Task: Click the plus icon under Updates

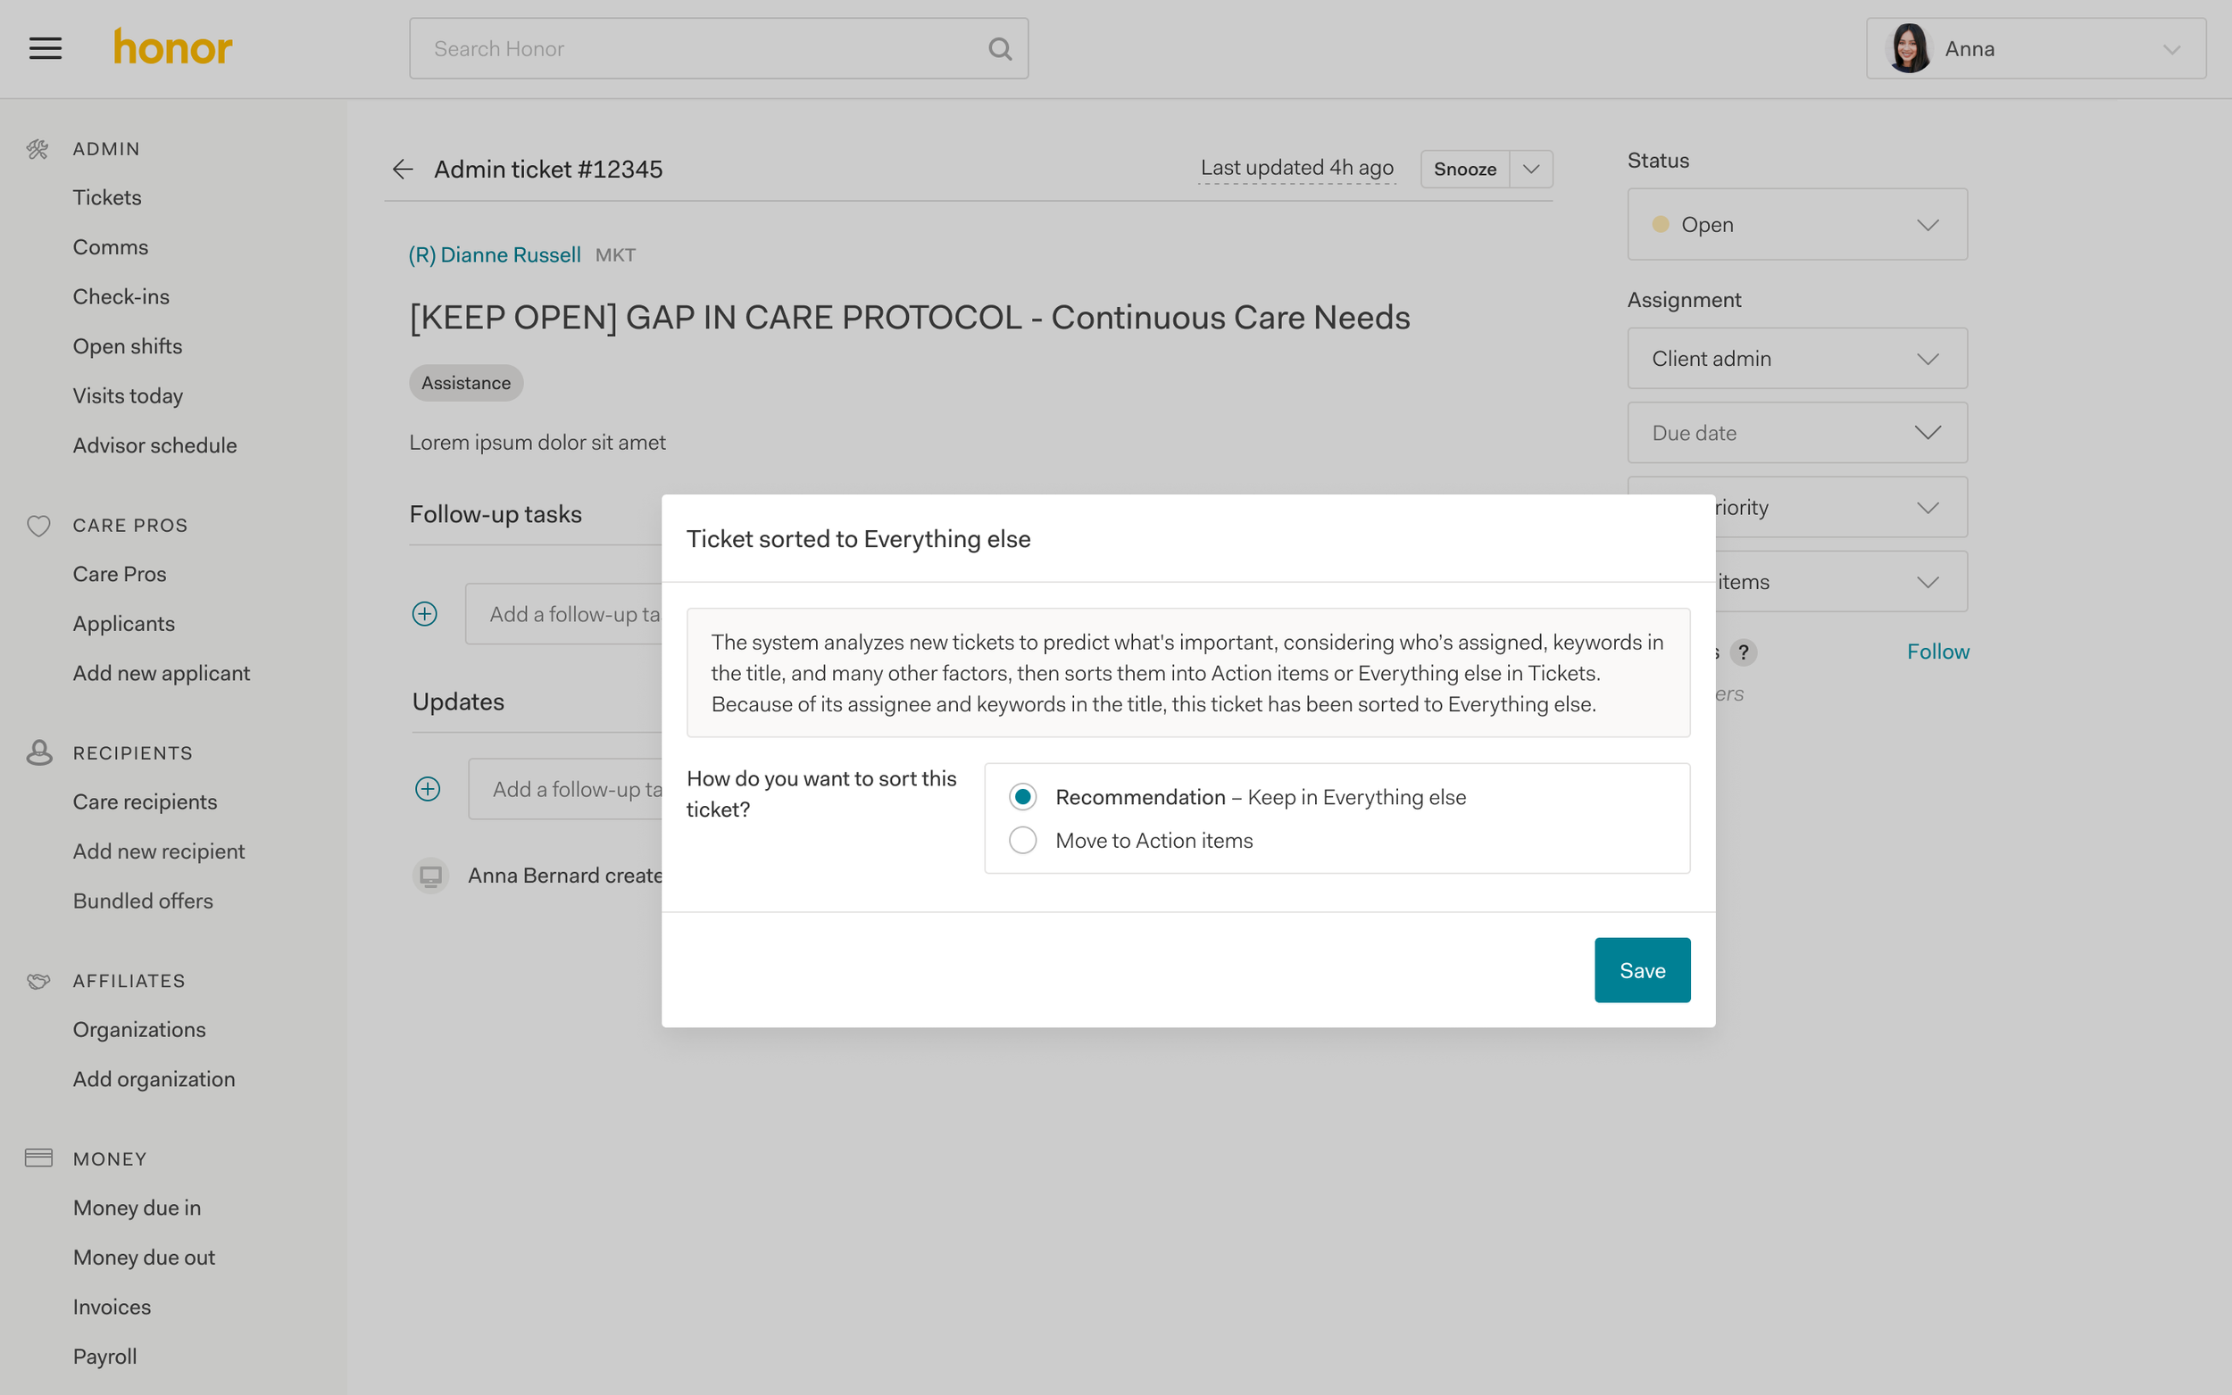Action: click(428, 789)
